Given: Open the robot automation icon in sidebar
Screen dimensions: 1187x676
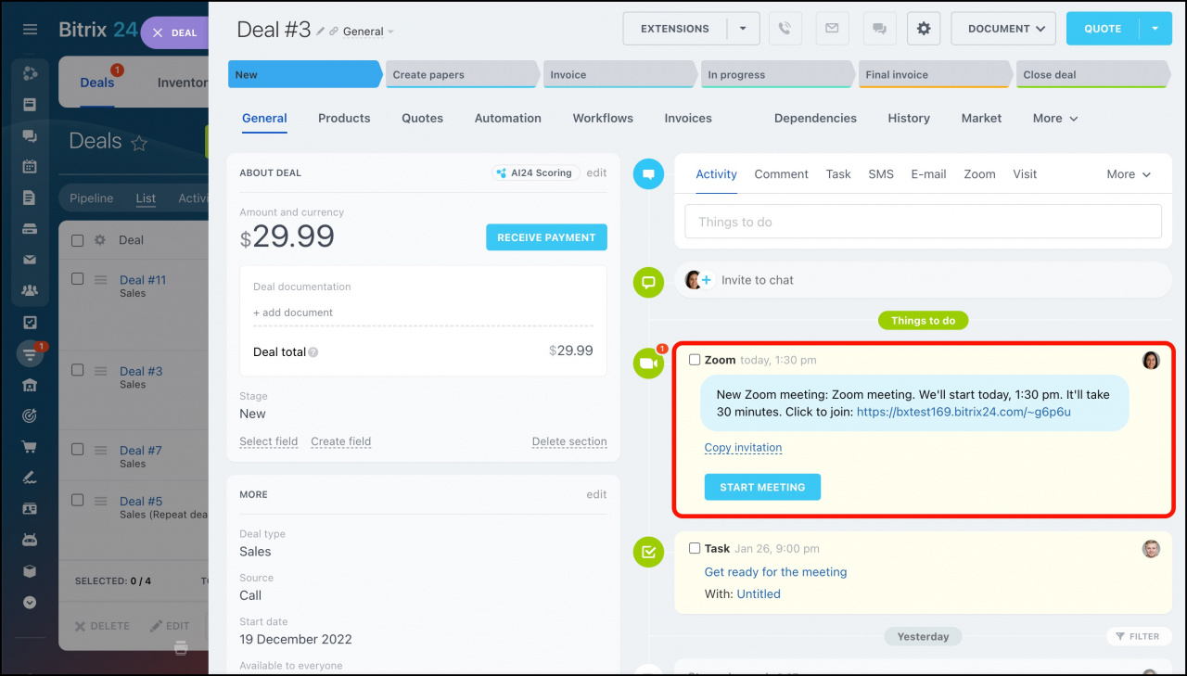Looking at the screenshot, I should tap(30, 540).
